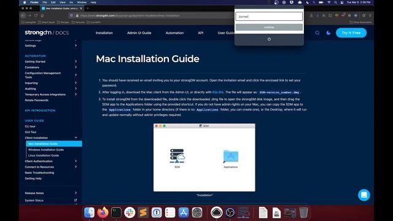
Task: Reload the page with the refresh icon
Action: (36, 15)
